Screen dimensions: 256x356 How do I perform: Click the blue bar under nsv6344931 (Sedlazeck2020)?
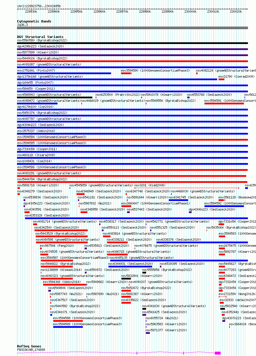coord(130,267)
